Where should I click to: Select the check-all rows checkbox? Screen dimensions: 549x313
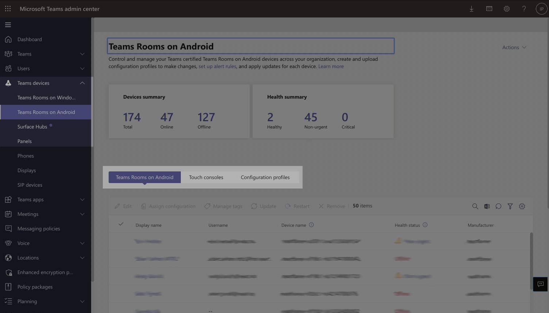click(121, 224)
